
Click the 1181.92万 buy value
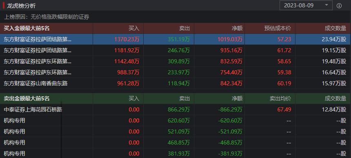127,50
